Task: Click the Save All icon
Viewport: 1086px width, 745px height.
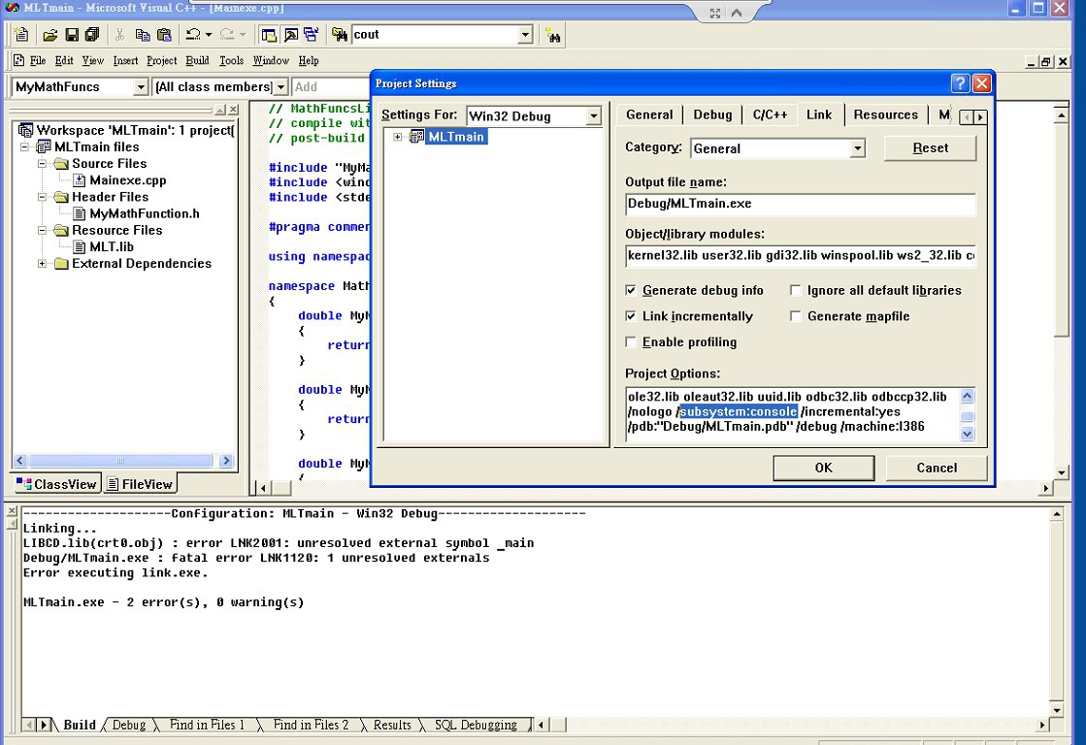Action: [92, 35]
